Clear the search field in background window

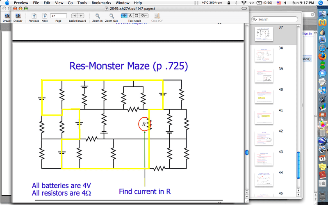(312, 15)
